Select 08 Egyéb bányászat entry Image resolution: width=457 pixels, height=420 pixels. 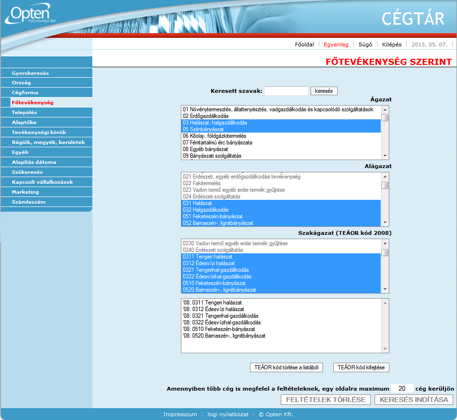(x=281, y=149)
